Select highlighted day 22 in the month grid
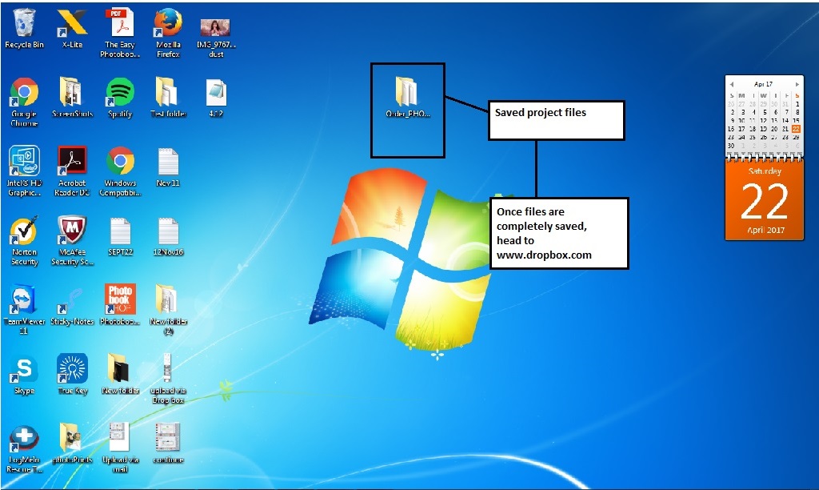Image resolution: width=819 pixels, height=490 pixels. coord(796,129)
